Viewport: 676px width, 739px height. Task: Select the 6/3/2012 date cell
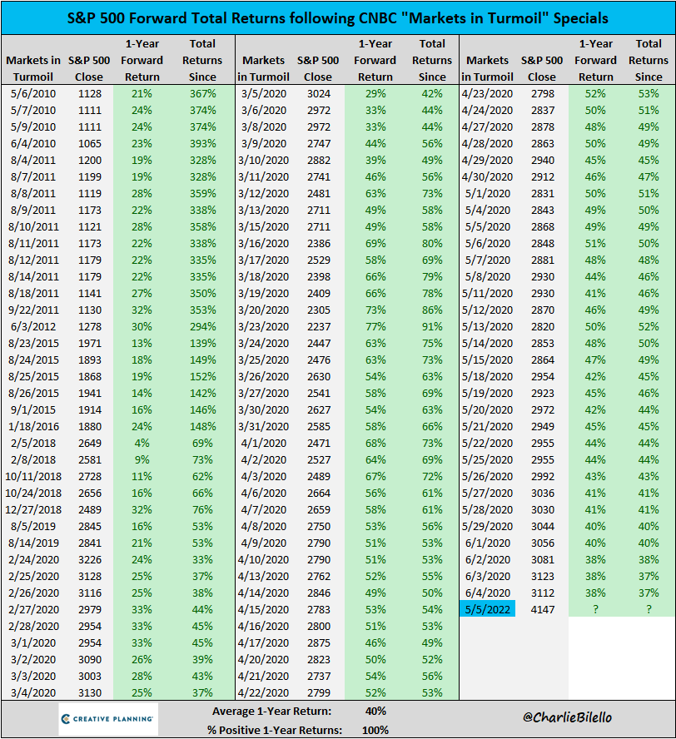33,326
